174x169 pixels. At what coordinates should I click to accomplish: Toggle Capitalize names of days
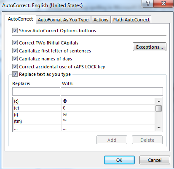[15, 59]
